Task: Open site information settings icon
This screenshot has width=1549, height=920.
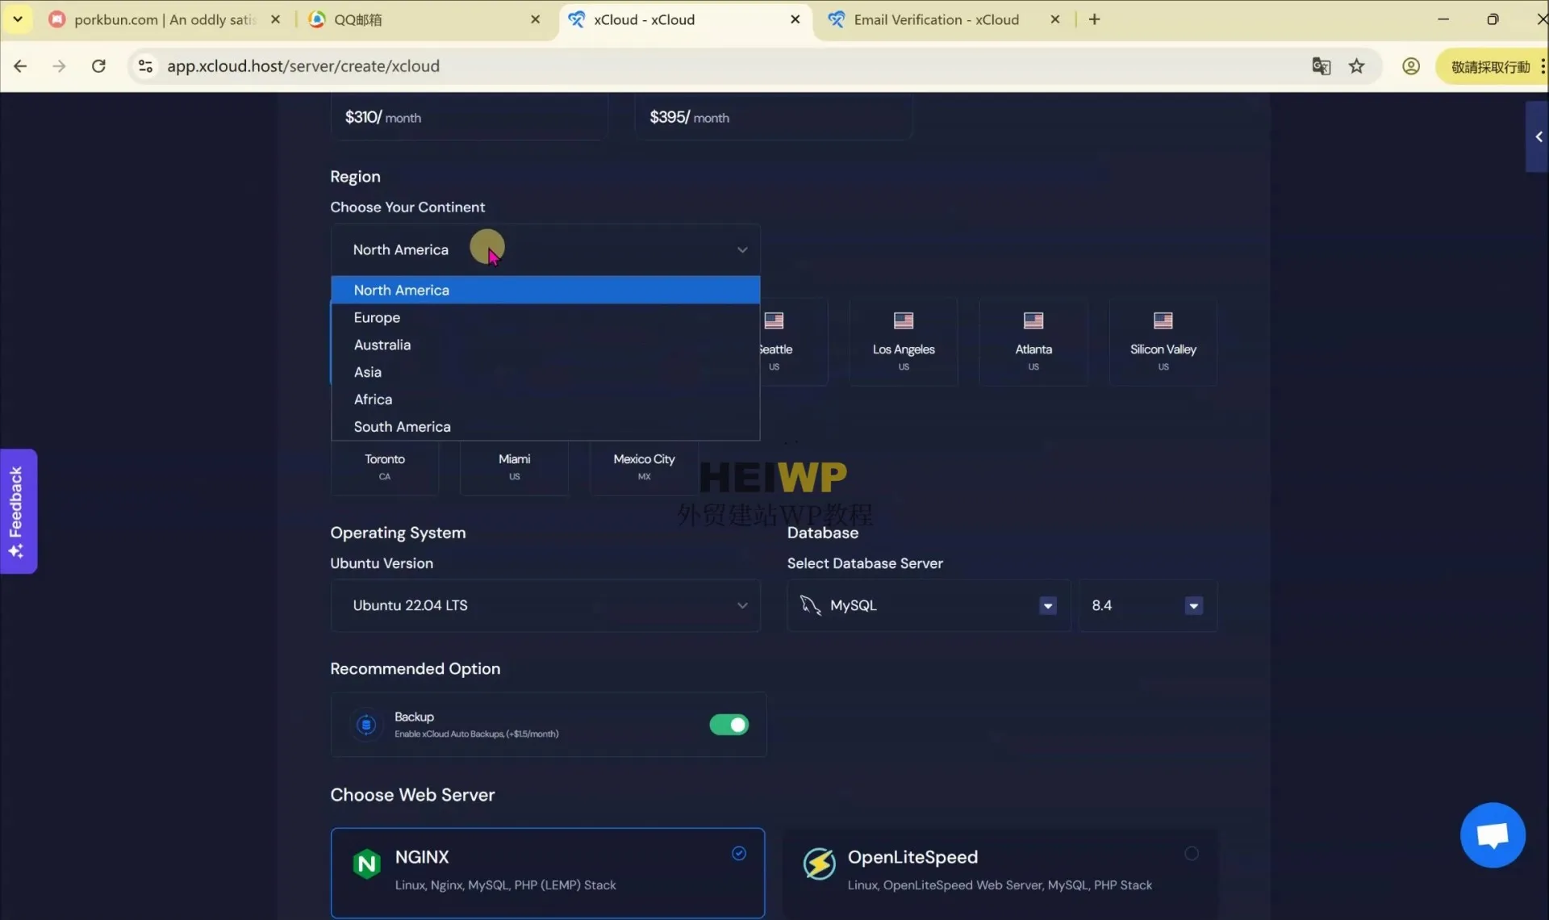Action: [145, 66]
